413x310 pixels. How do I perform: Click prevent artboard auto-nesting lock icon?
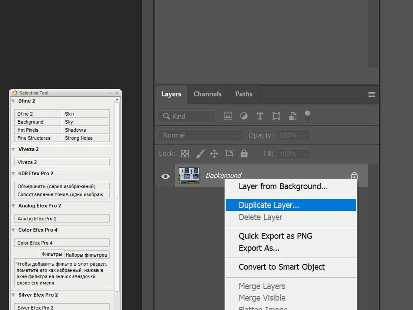[229, 154]
